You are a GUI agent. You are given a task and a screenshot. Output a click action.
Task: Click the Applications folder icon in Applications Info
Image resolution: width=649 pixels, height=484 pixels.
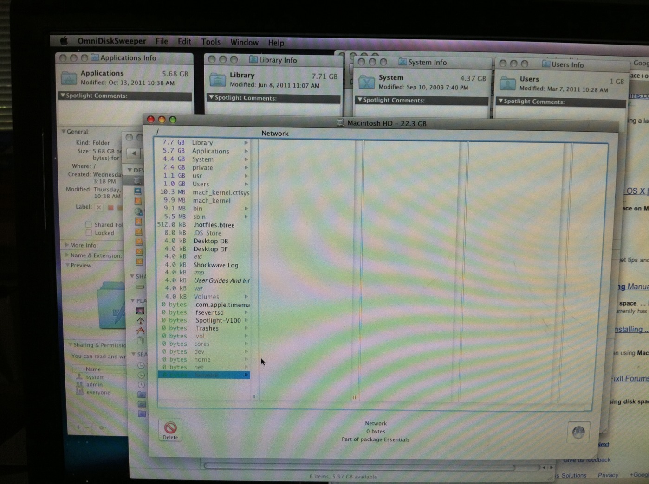click(69, 77)
